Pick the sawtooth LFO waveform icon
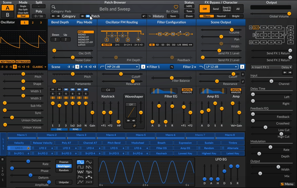The height and width of the screenshot is (188, 297). point(89,167)
